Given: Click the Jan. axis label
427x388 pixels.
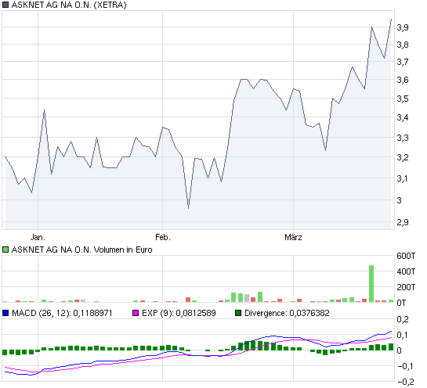Looking at the screenshot, I should (38, 237).
